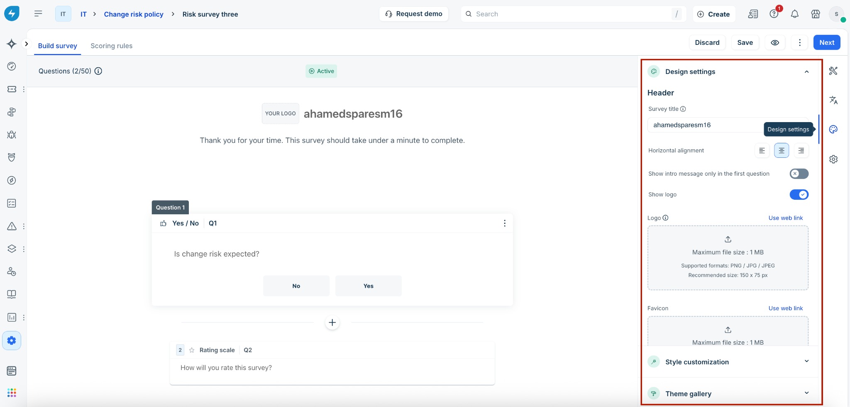Click the Survey title input field
This screenshot has height=407, width=850.
(706, 125)
